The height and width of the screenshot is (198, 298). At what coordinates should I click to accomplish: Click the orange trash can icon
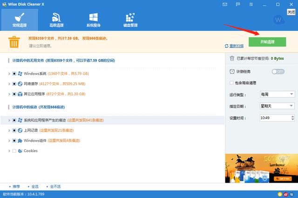click(x=14, y=42)
